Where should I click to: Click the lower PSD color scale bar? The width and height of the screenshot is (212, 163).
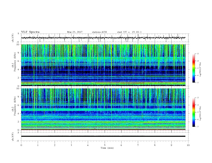click(x=194, y=112)
